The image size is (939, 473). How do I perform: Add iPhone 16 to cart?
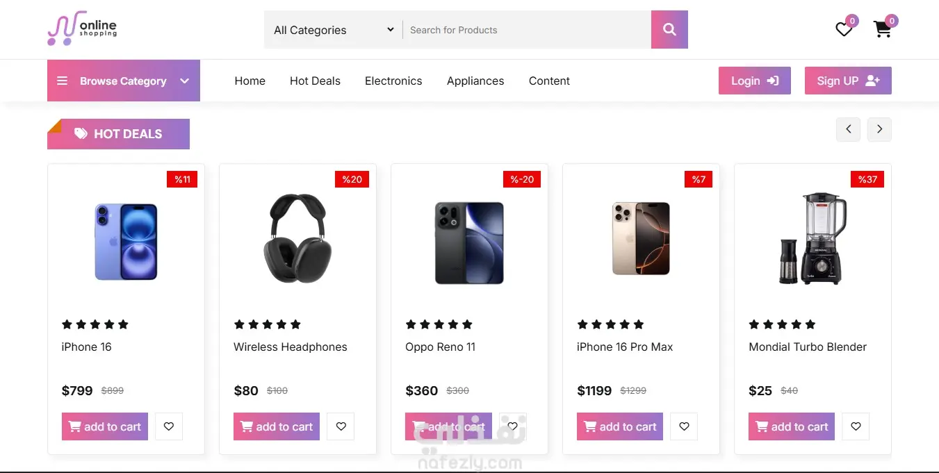[105, 426]
